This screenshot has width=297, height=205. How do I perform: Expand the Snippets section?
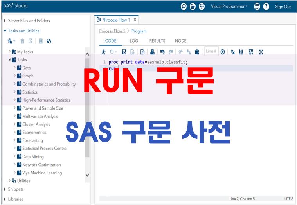[5, 189]
